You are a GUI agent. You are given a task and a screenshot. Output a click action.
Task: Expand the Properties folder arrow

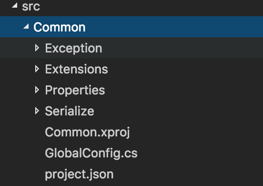coord(37,90)
